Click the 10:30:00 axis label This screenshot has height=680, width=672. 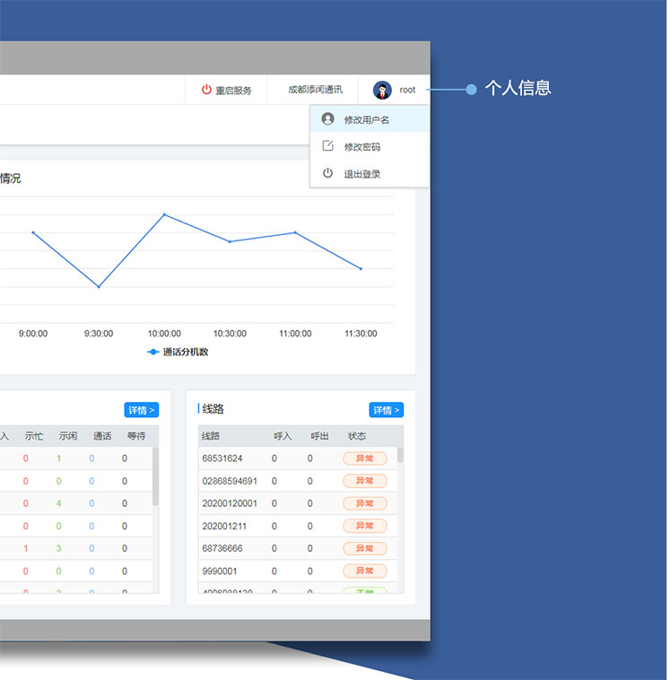230,334
